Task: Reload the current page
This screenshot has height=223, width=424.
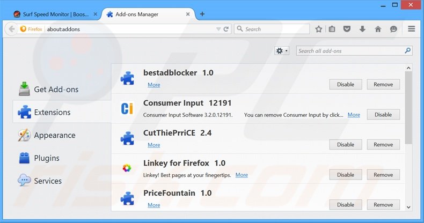Action: pyautogui.click(x=226, y=29)
